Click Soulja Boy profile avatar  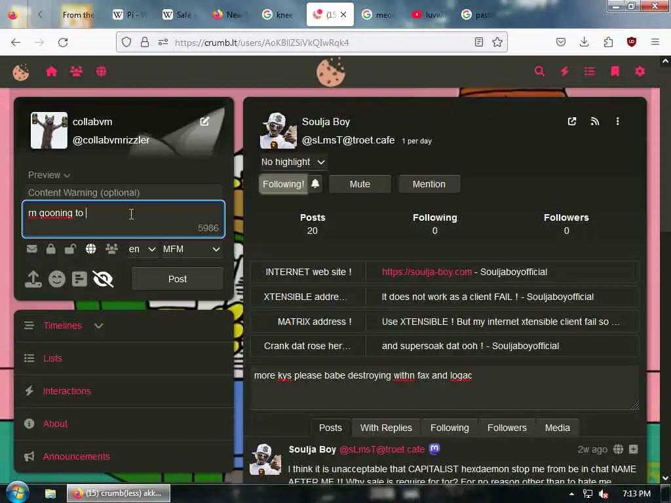[x=278, y=130]
